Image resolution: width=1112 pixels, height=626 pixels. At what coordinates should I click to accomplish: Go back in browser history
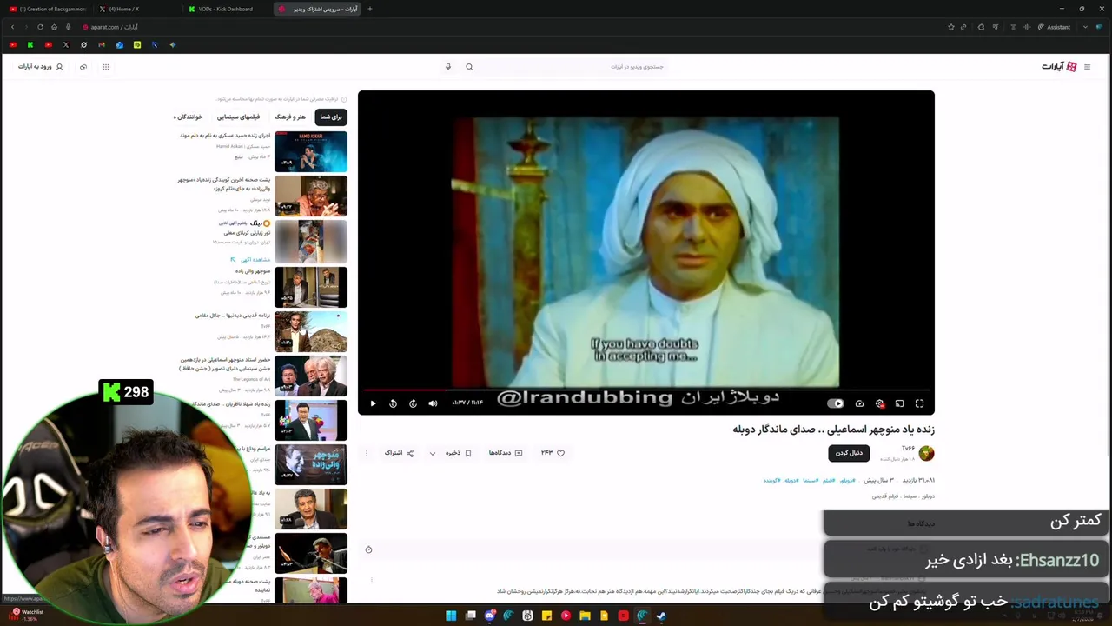tap(12, 27)
